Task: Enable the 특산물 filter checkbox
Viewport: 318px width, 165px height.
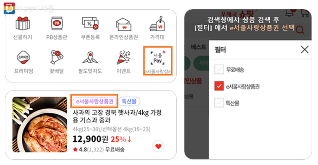Action: (x=219, y=103)
